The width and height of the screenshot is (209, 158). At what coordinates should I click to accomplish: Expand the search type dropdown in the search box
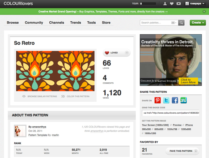(174, 23)
